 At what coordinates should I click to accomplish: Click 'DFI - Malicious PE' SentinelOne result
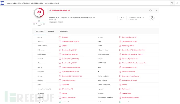[67, 89]
